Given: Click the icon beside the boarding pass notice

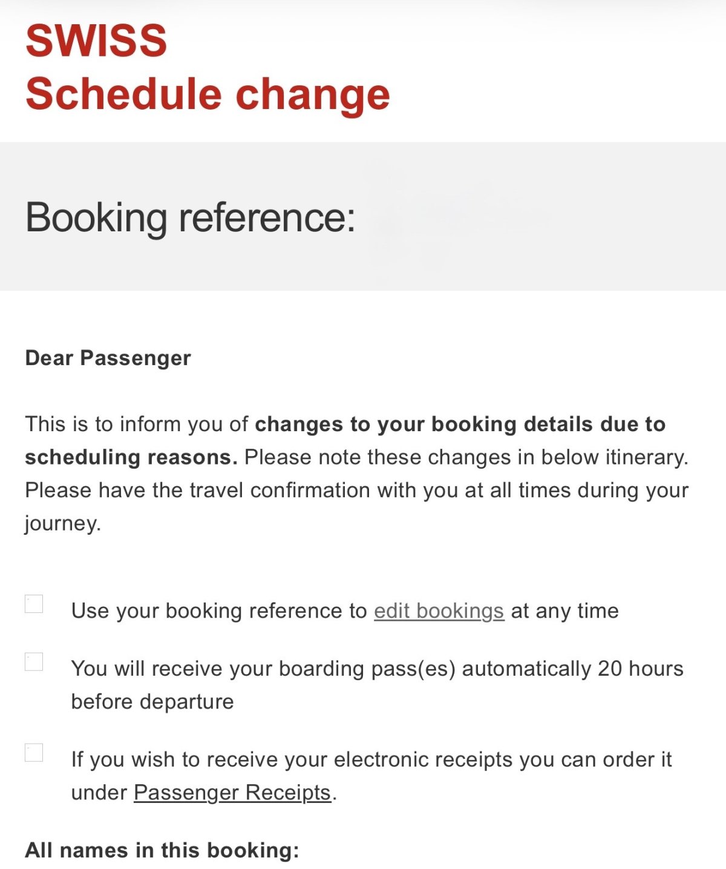Looking at the screenshot, I should 34,661.
